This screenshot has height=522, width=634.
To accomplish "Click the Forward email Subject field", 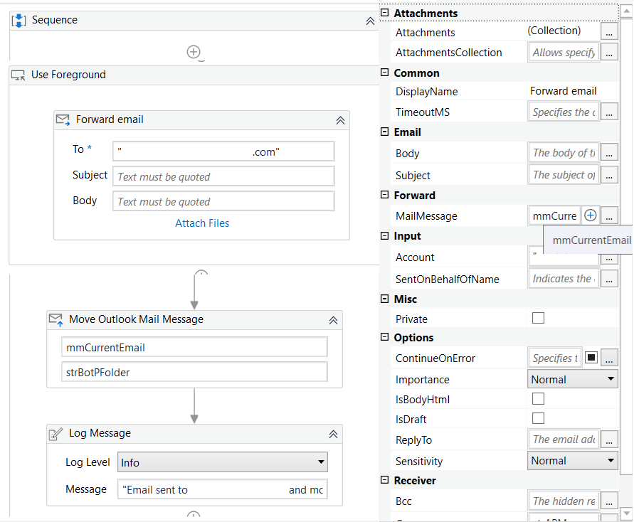I will tap(223, 176).
